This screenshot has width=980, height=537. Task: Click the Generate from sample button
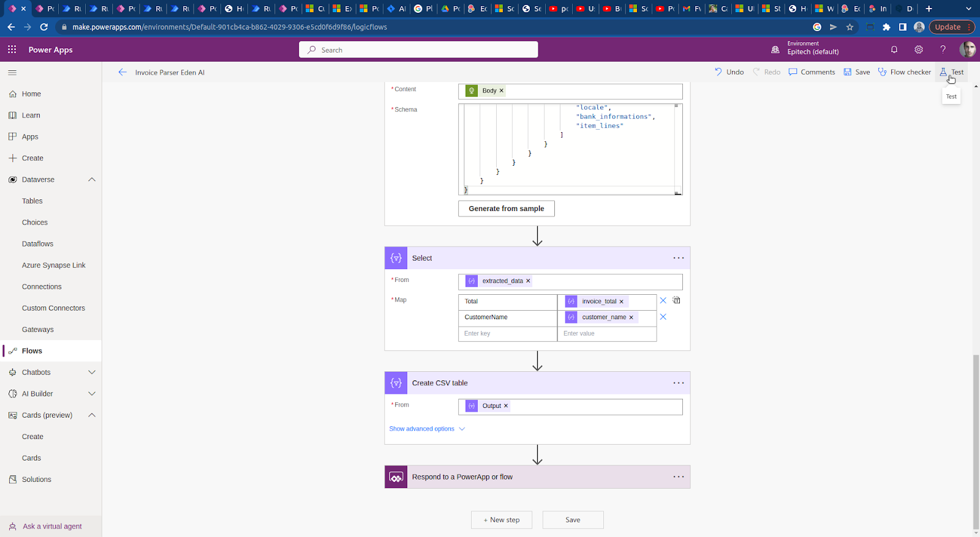[507, 209]
